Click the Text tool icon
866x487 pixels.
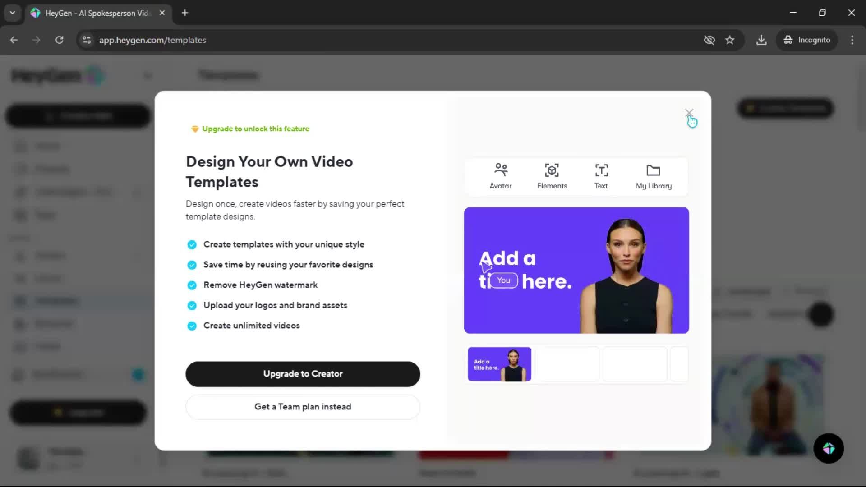601,170
